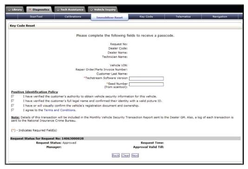Toggle vehicle registration confirmation checkbox

(13, 105)
